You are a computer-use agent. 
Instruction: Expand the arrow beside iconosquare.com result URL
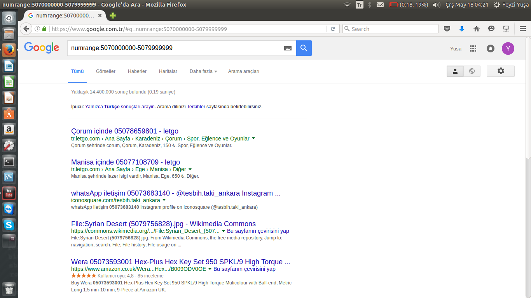coord(164,200)
